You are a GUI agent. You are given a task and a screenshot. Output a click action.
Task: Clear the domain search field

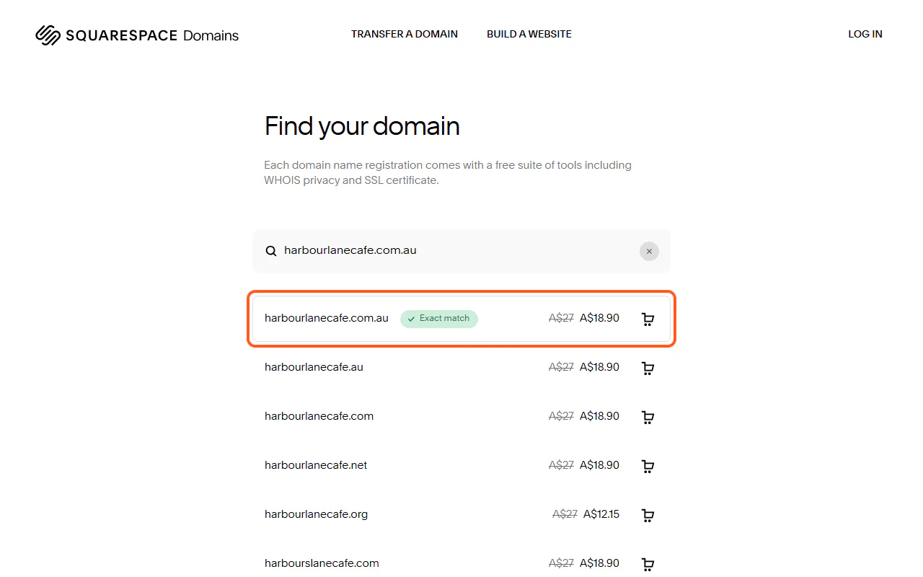649,251
